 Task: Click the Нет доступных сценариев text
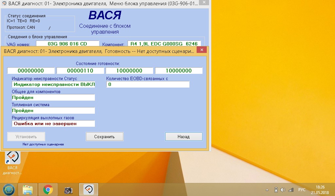click(x=43, y=144)
